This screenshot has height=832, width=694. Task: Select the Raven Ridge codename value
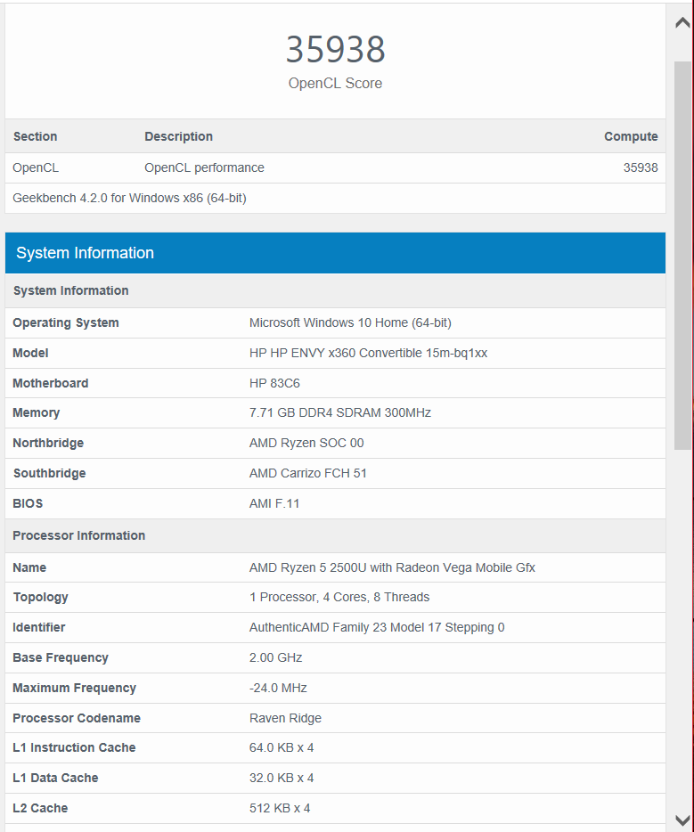click(x=285, y=719)
